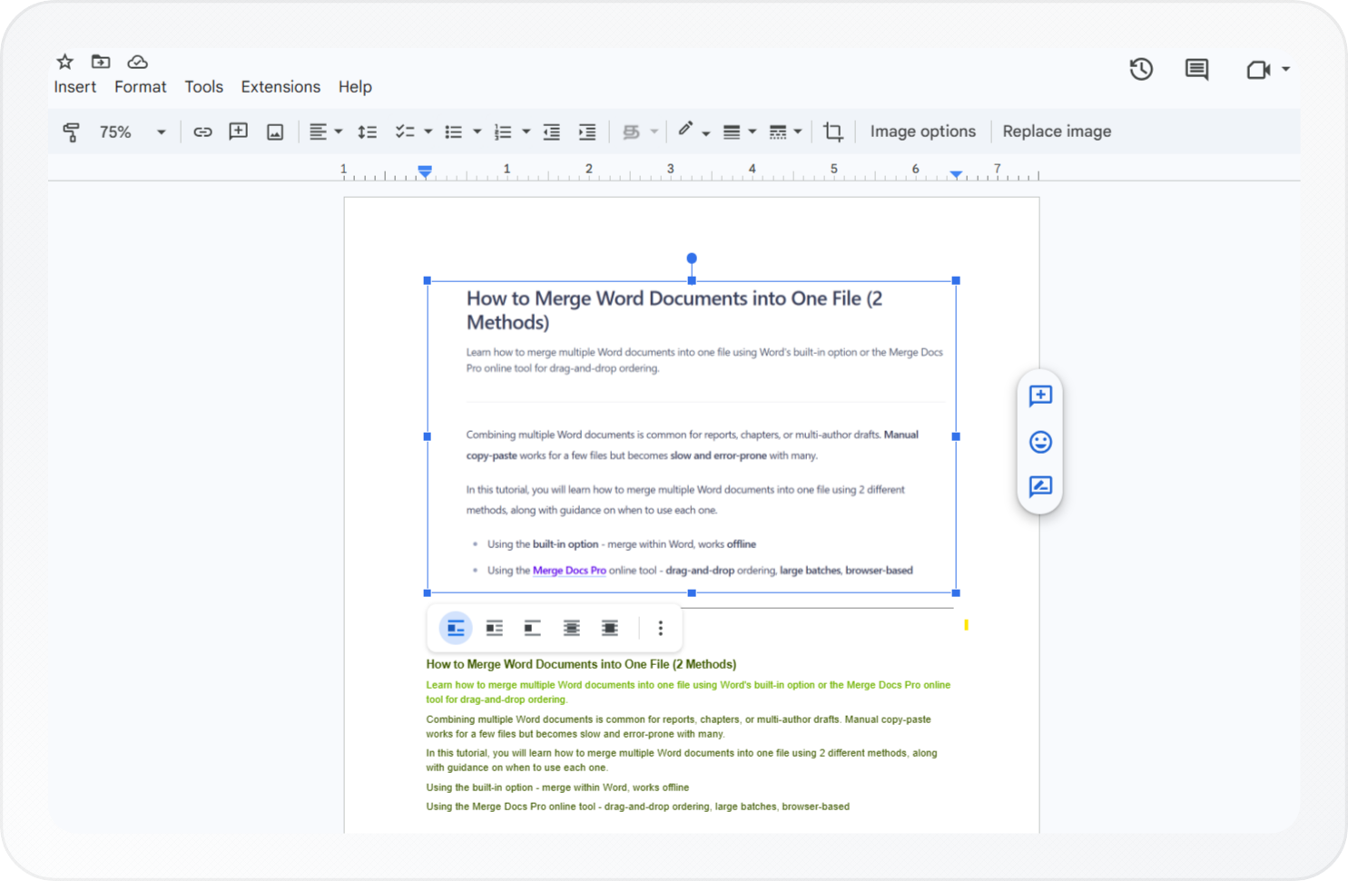Screen dimensions: 1348x881
Task: Open the Format menu
Action: [140, 87]
